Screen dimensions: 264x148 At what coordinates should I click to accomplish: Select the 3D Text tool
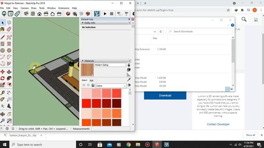pos(9,106)
